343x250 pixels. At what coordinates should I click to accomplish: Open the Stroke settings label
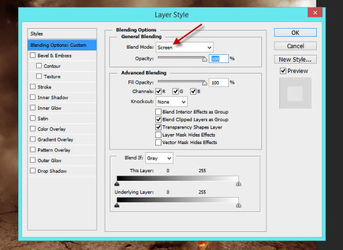[x=44, y=87]
